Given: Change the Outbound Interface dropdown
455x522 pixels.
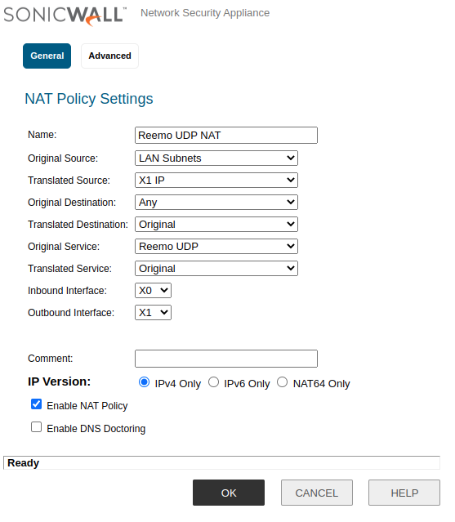Looking at the screenshot, I should [153, 313].
